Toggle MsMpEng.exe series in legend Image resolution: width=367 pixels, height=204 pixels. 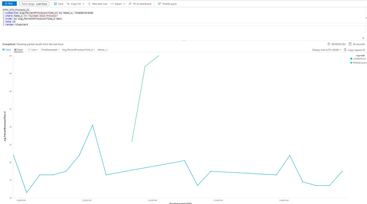(359, 63)
